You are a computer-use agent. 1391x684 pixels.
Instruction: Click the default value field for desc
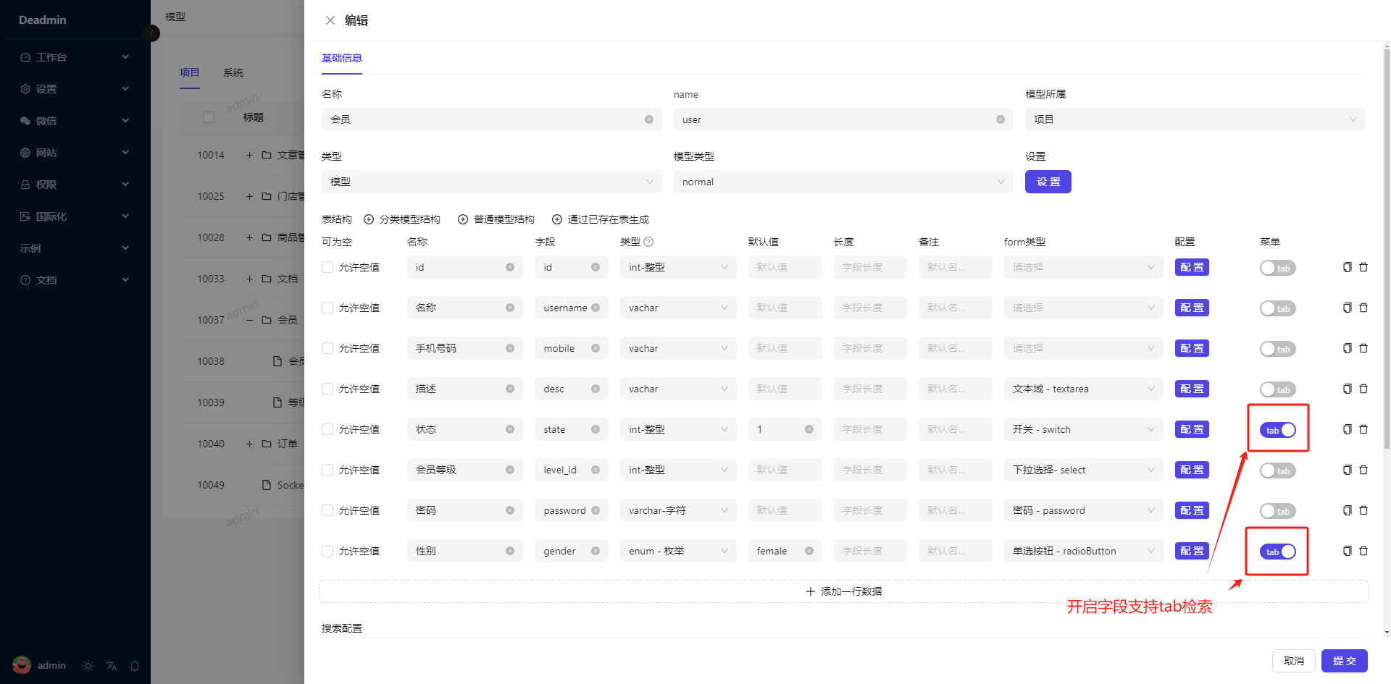[785, 389]
